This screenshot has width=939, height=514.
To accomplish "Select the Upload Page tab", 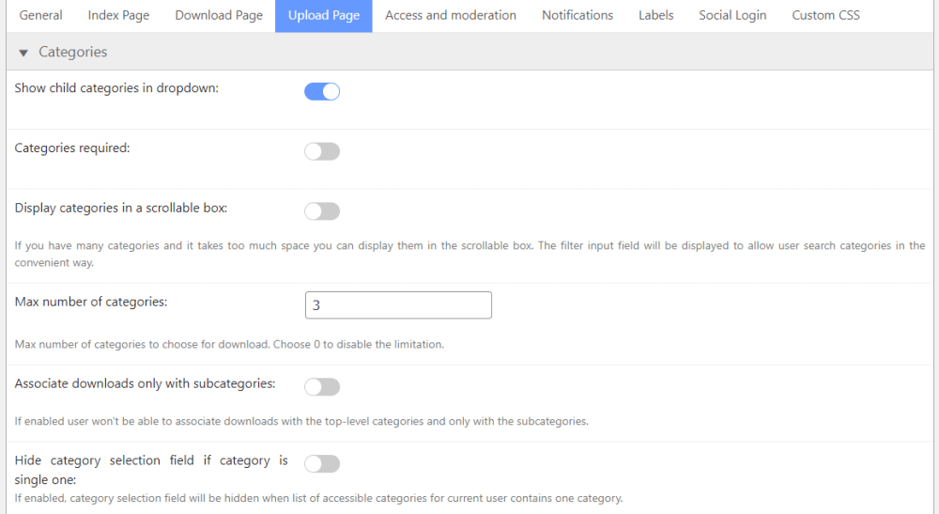I will [323, 16].
